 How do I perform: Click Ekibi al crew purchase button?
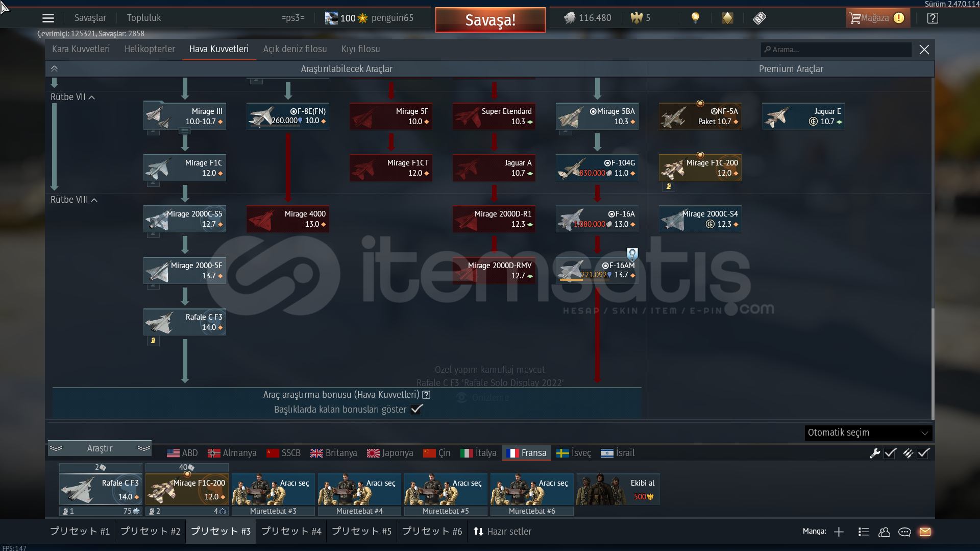point(618,489)
